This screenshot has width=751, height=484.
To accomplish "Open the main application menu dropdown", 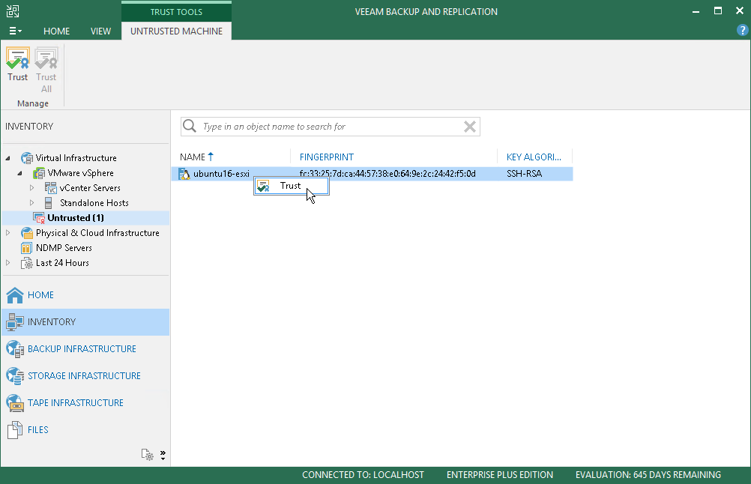I will click(15, 31).
